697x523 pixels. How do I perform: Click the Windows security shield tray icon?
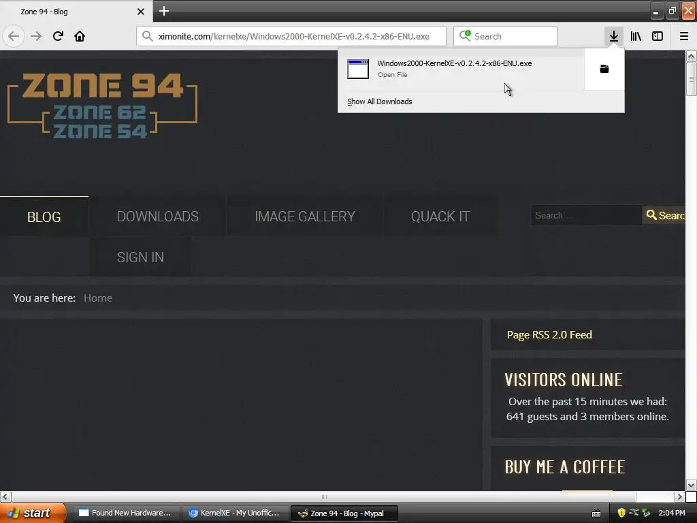point(621,513)
